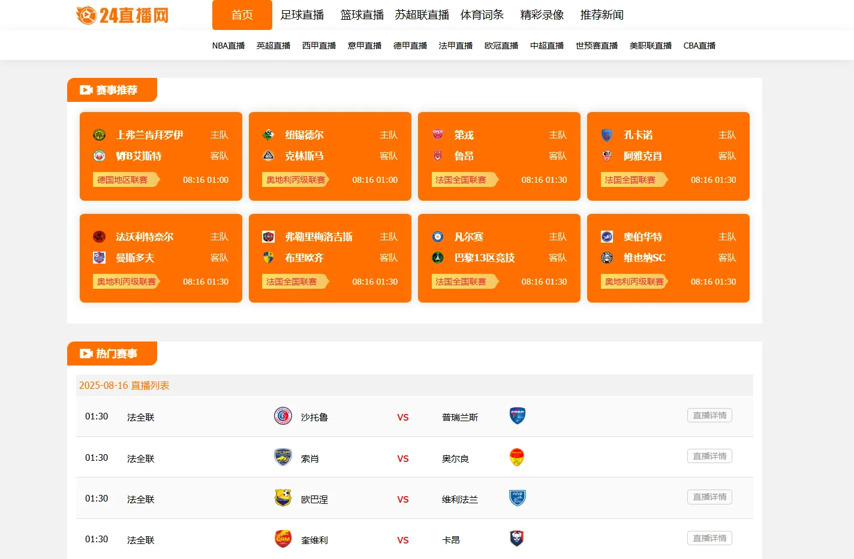The image size is (854, 559).
Task: Click the 索肖 club logo
Action: [283, 457]
